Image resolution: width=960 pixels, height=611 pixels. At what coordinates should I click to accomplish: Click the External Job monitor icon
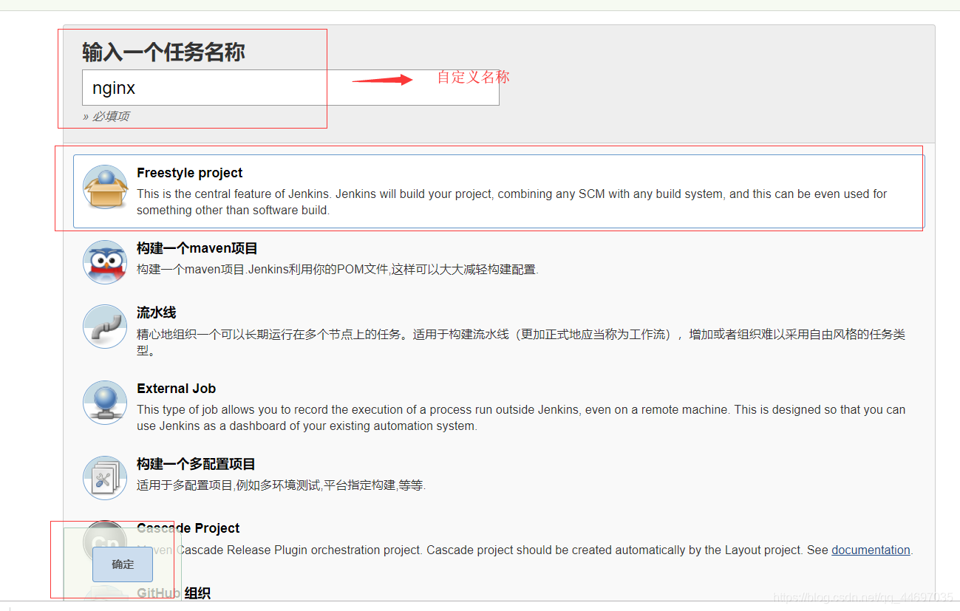pos(105,403)
